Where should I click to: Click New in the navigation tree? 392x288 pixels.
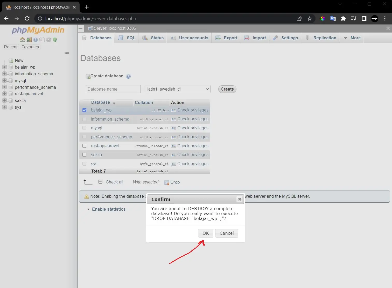(19, 60)
